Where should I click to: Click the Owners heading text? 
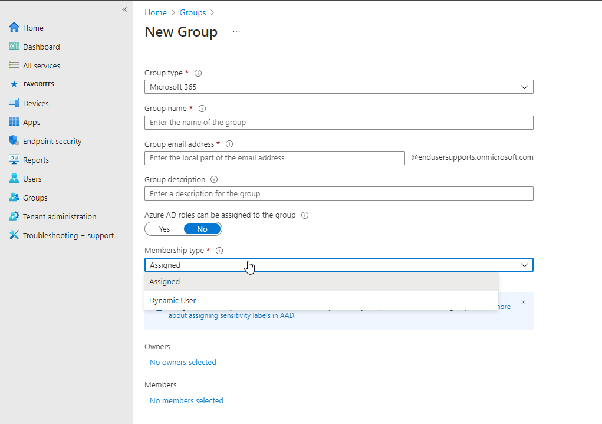click(x=157, y=346)
